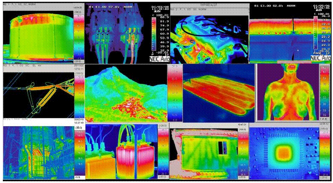Click the white crosshair on the wall image

298,50
